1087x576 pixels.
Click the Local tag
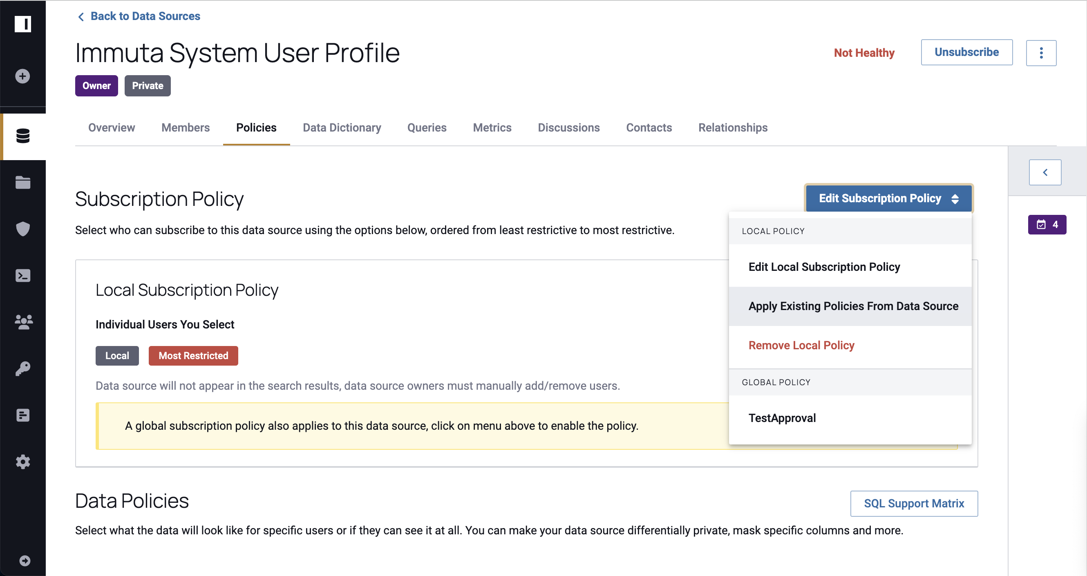pyautogui.click(x=117, y=356)
